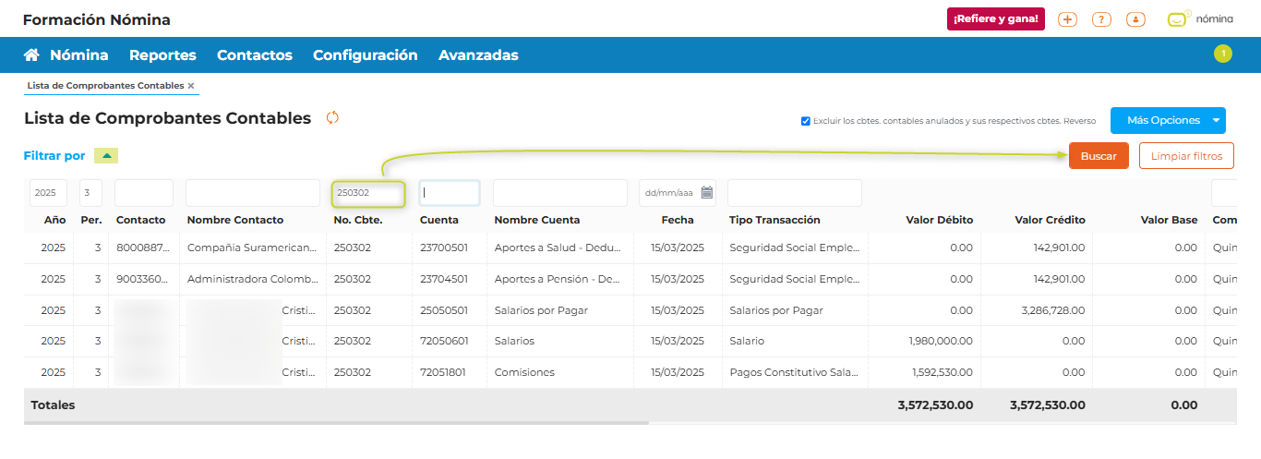Image resolution: width=1261 pixels, height=459 pixels.
Task: Open the Avanzadas menu
Action: pyautogui.click(x=478, y=55)
